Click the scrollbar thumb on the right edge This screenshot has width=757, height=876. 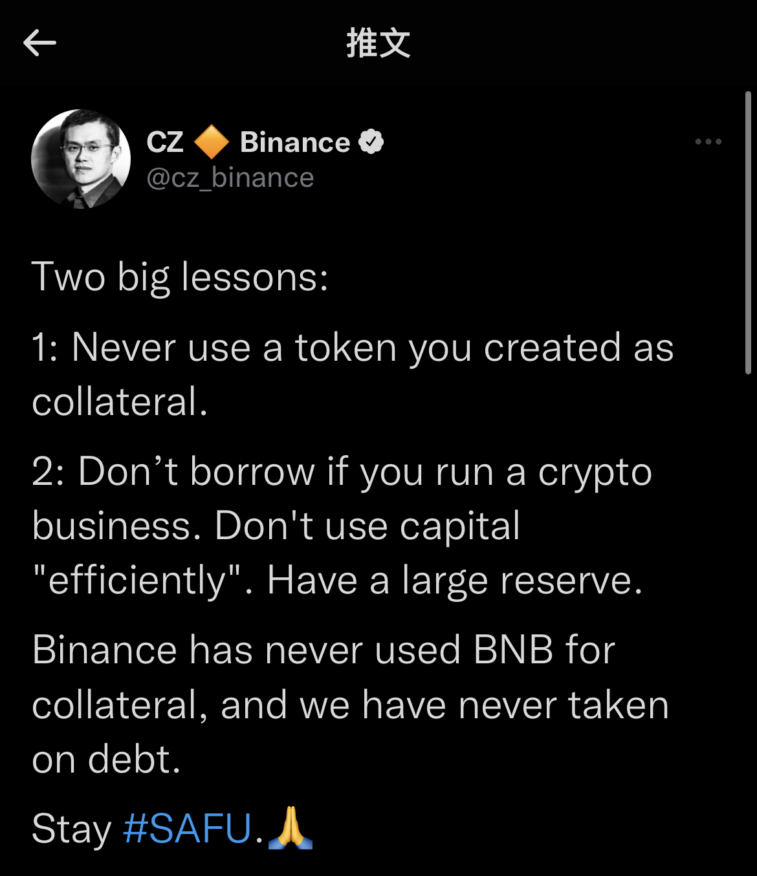point(748,233)
